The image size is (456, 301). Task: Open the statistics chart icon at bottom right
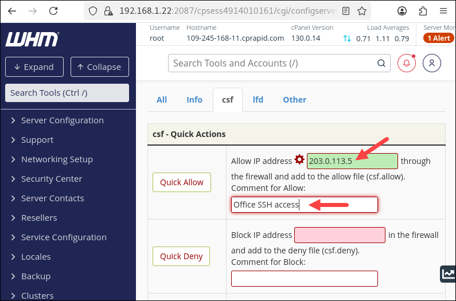pos(447,274)
